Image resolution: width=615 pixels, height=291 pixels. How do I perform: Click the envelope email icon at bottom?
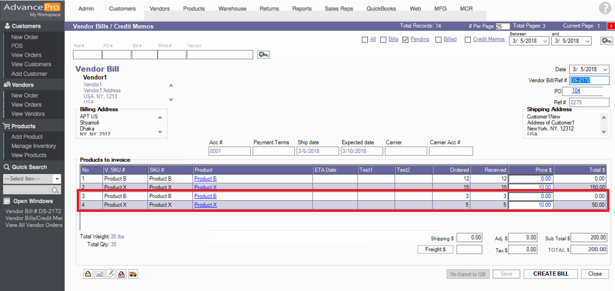(x=99, y=274)
